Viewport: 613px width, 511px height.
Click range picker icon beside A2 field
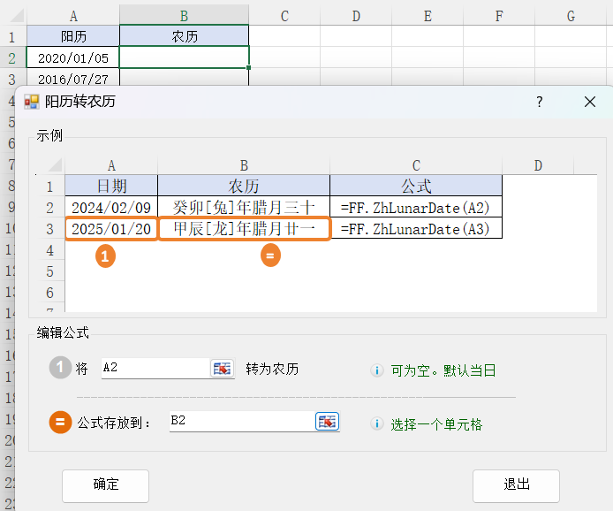pyautogui.click(x=222, y=369)
